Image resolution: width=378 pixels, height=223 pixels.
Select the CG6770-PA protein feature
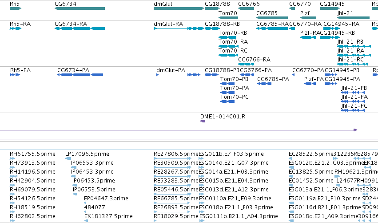tap(294, 75)
